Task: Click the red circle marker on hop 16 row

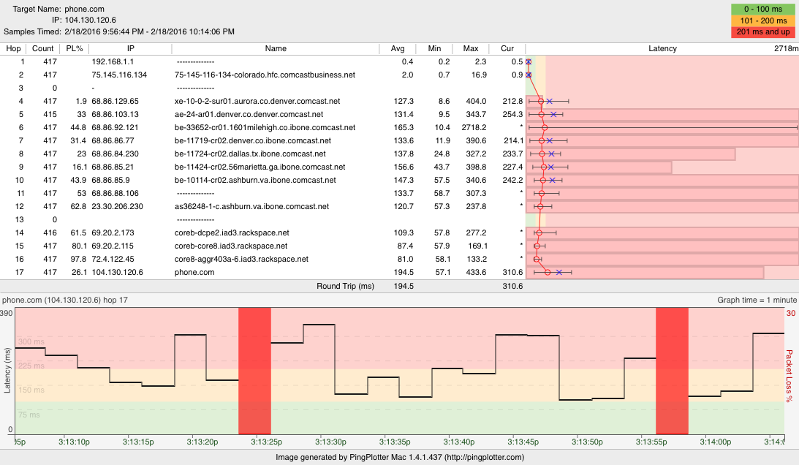Action: pos(537,259)
